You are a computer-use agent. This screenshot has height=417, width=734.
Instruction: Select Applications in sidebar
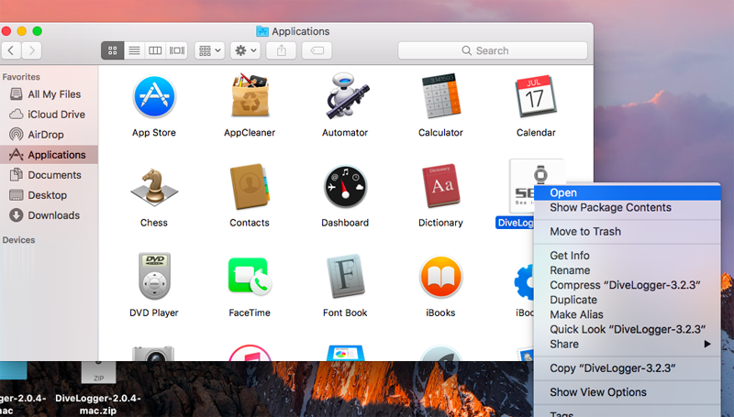(x=49, y=155)
